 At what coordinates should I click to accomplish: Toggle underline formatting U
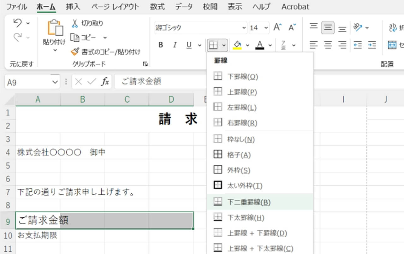coord(189,45)
